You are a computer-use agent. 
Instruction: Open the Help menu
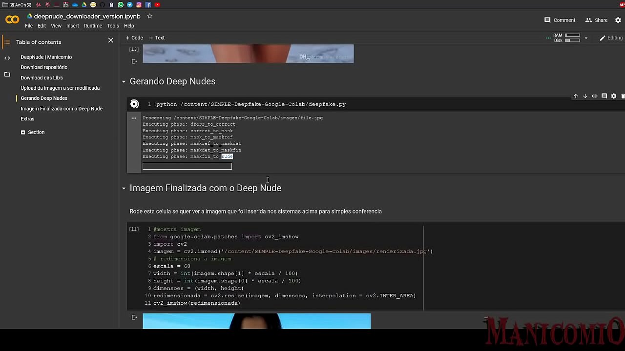[129, 26]
